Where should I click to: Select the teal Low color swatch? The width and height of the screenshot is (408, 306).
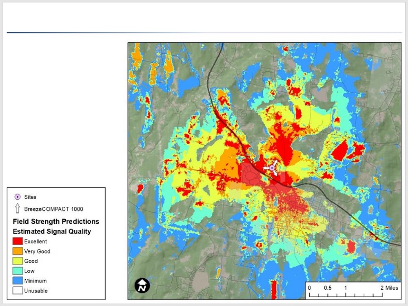[18, 271]
